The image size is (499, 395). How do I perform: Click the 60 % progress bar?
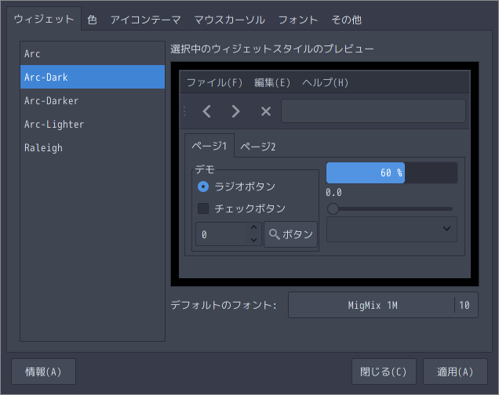[392, 173]
